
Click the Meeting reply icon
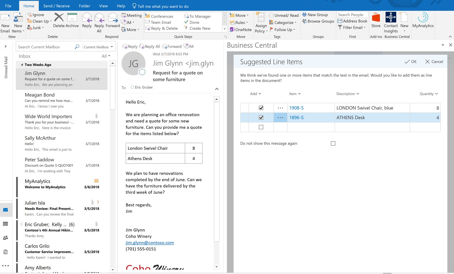tap(124, 15)
